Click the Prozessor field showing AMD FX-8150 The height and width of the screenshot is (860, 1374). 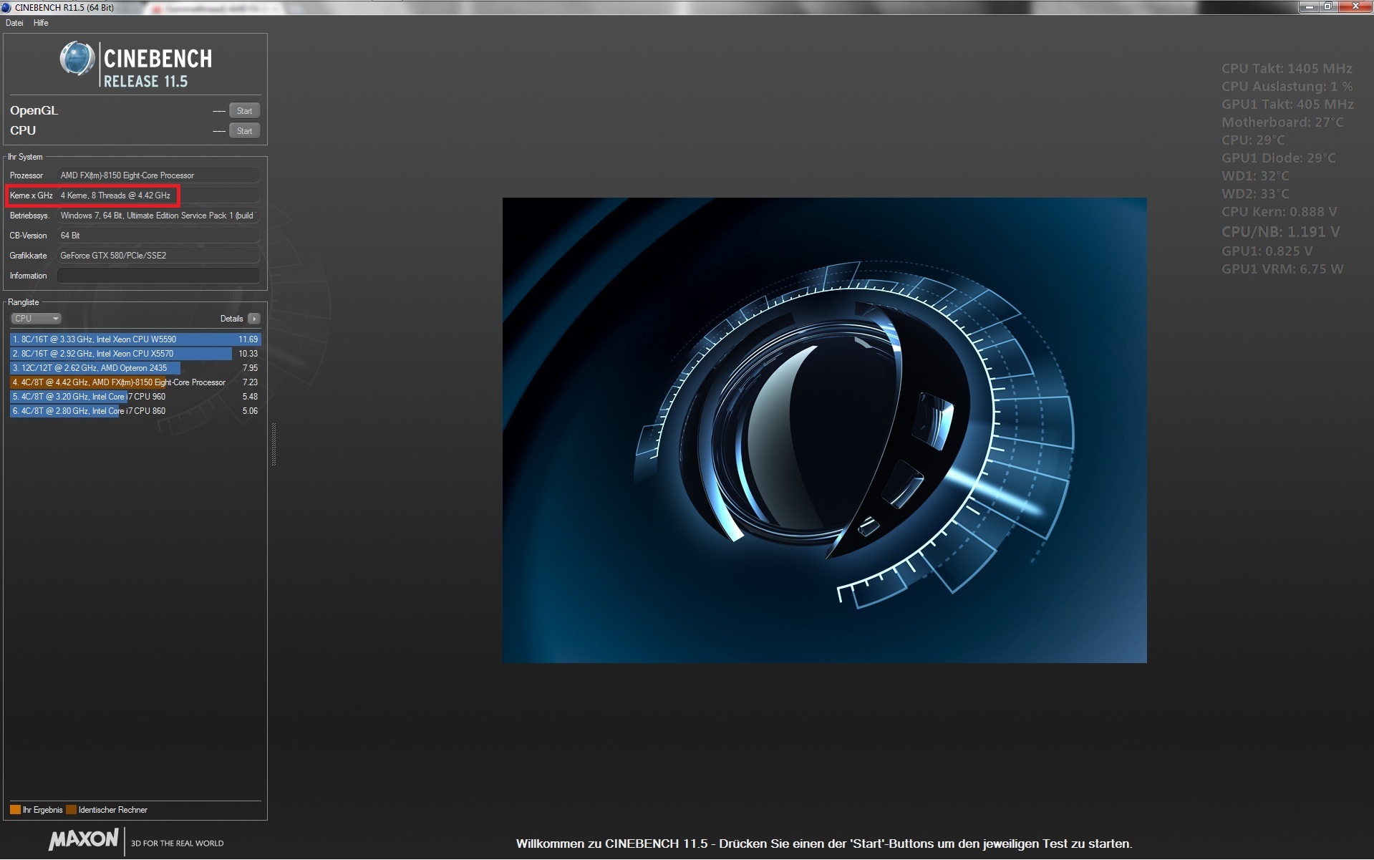point(158,175)
